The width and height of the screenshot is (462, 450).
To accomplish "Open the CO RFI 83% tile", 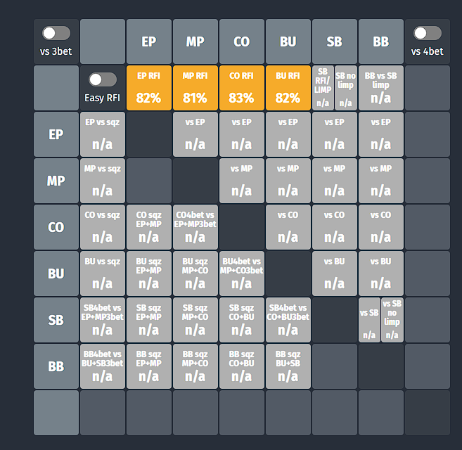I will pos(242,88).
